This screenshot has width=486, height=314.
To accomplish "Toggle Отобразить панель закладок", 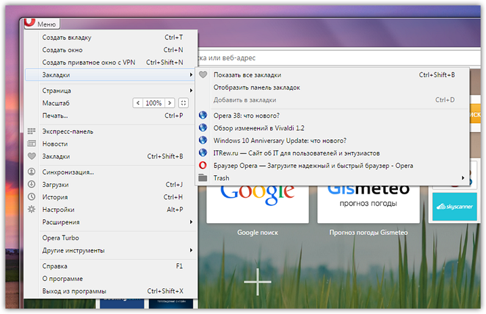I will click(332, 87).
